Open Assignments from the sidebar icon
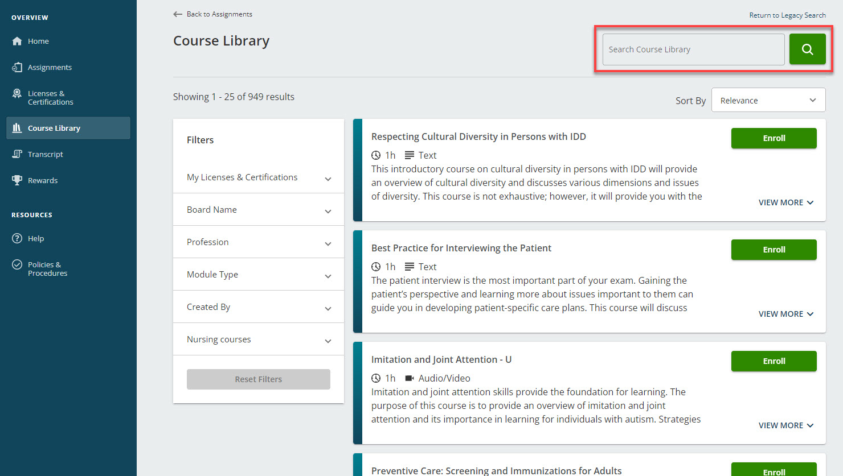843x476 pixels. [18, 67]
